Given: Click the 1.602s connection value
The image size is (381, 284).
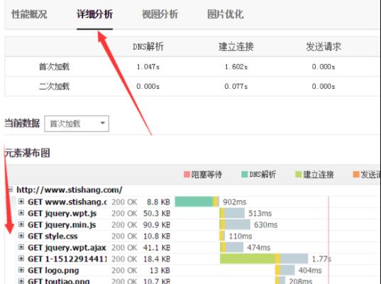Looking at the screenshot, I should 236,67.
